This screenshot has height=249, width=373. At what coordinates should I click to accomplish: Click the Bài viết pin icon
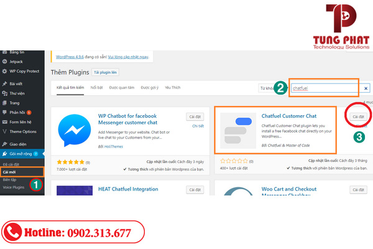click(4, 83)
